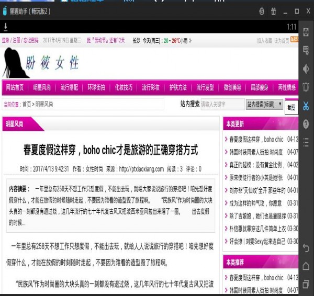Click the download arrow in status bar
314x296 pixels.
[x=6, y=27]
